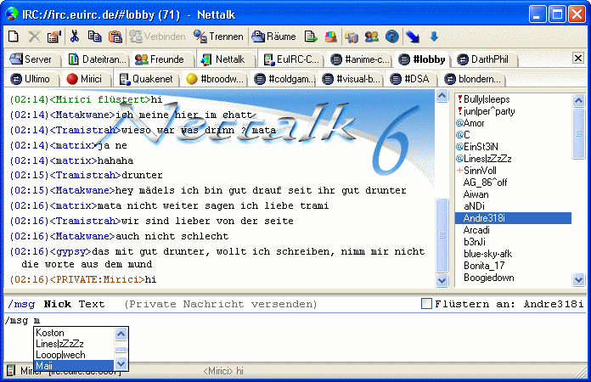Click the user list scrollbar thumb
Viewport: 591px width, 382px height.
[x=578, y=133]
